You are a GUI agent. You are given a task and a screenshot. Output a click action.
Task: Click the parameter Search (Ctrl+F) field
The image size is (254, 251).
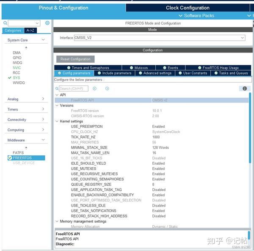click(74, 88)
